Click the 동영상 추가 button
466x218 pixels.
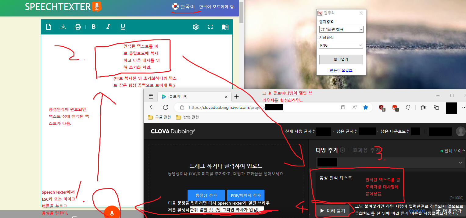coord(206,195)
